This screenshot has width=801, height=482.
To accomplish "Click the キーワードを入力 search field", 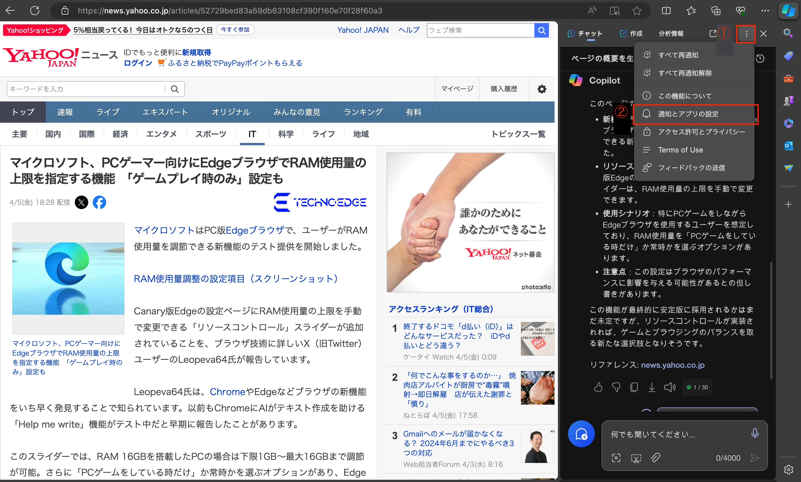I will point(86,89).
